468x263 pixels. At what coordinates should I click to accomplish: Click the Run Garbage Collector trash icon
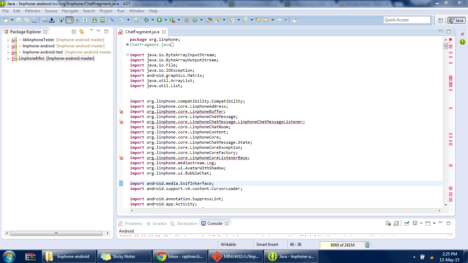click(x=367, y=245)
